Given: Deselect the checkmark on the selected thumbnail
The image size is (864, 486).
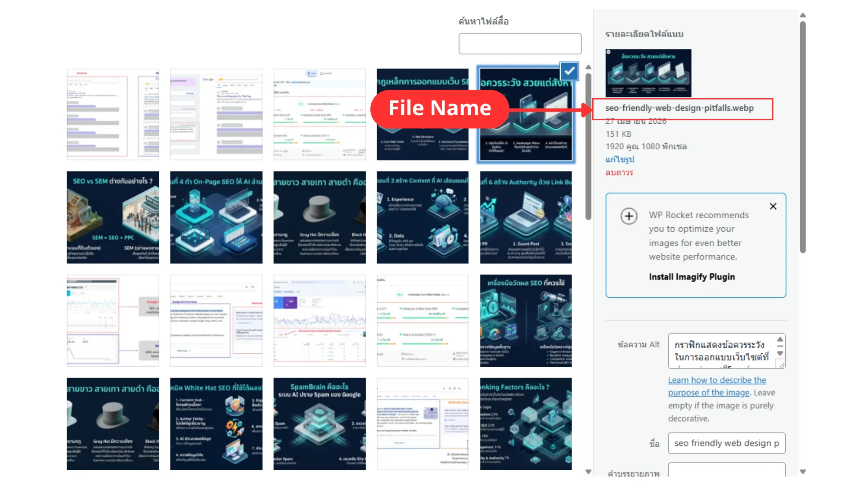Looking at the screenshot, I should [x=569, y=71].
